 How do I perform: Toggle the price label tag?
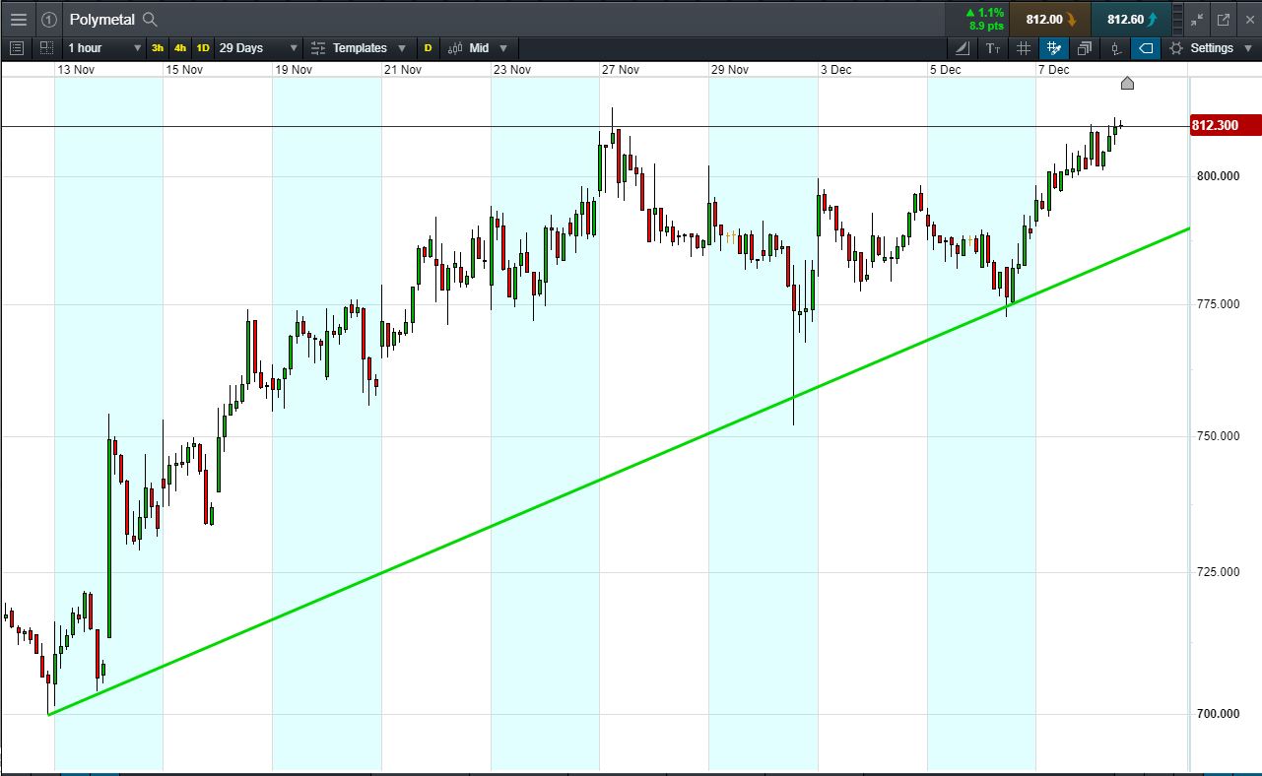(1146, 48)
